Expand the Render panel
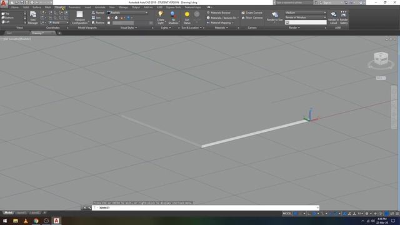 point(294,27)
